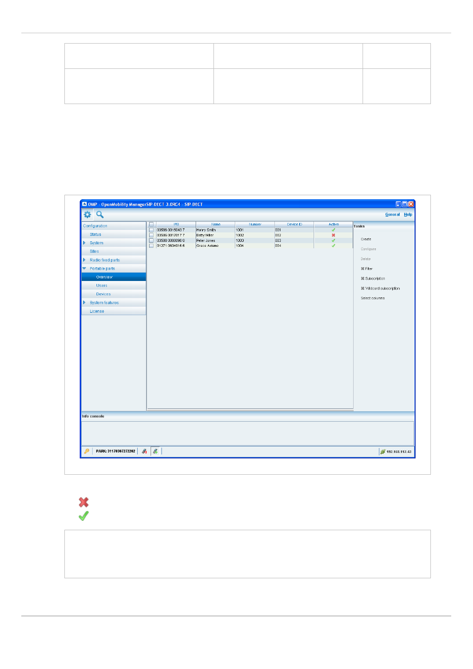473x669 pixels.
Task: Click the Delete task
Action: pos(366,259)
